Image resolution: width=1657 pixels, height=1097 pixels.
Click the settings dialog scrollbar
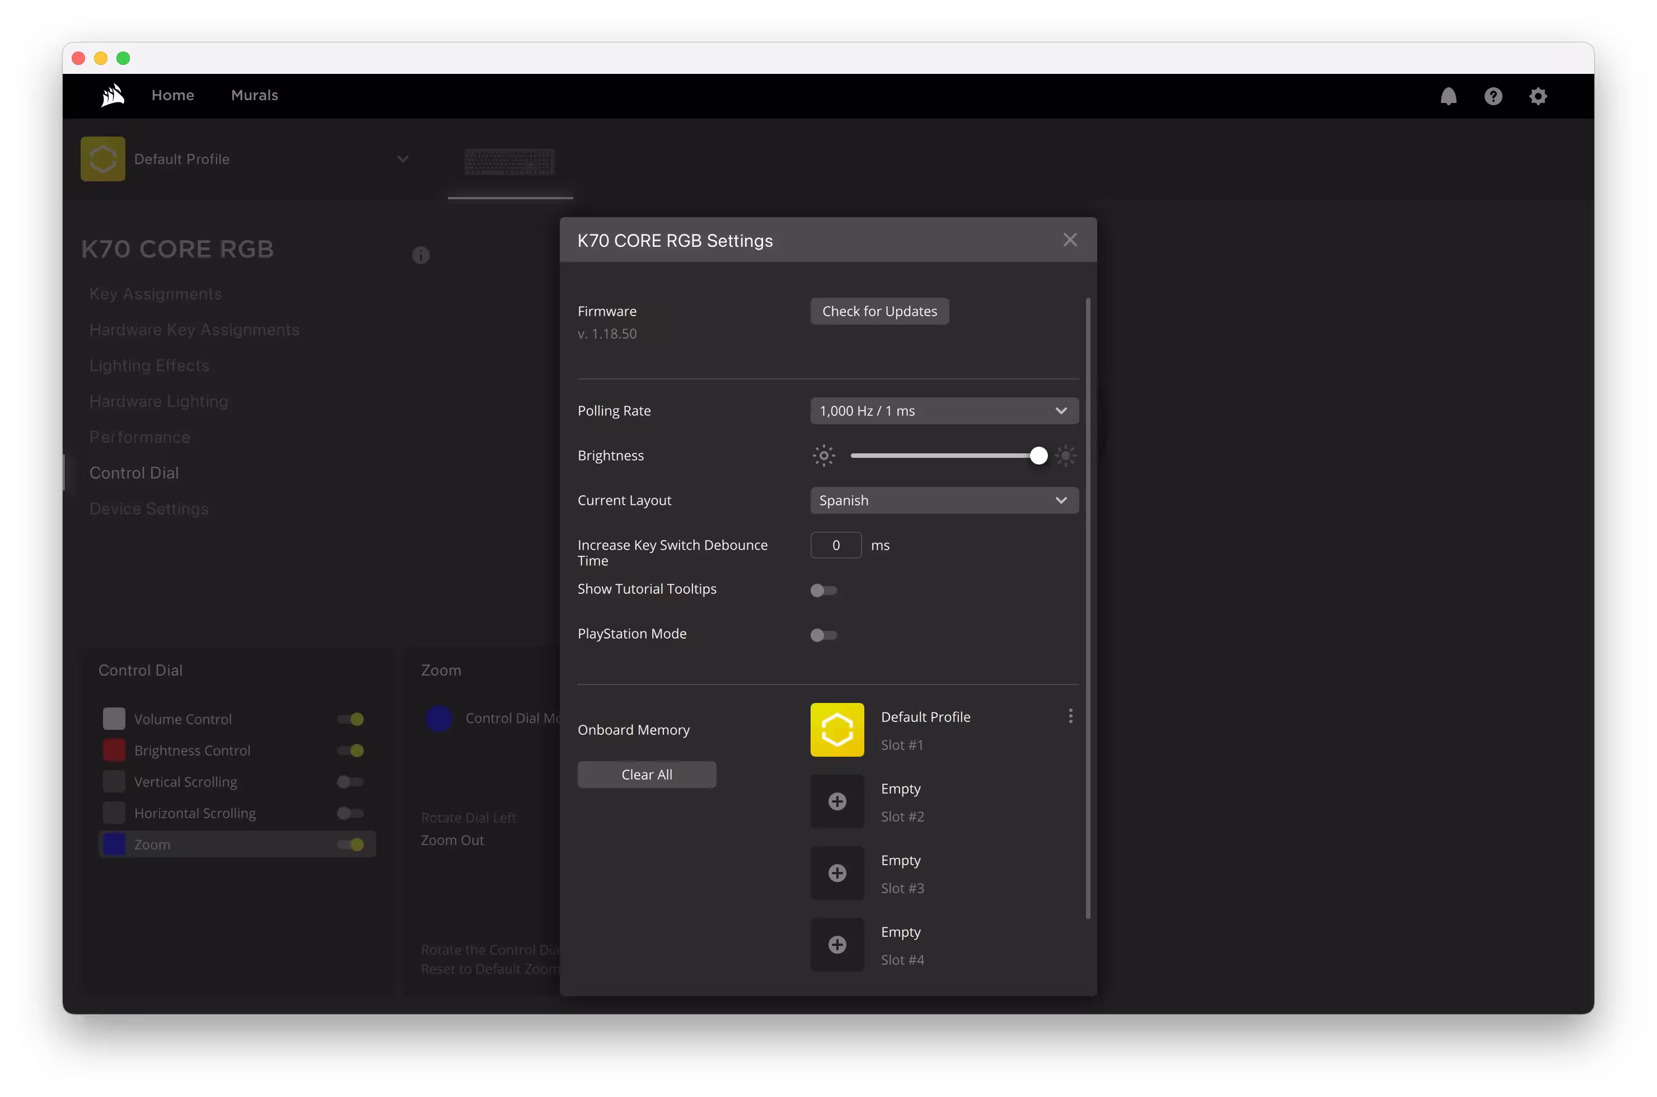click(x=1087, y=608)
